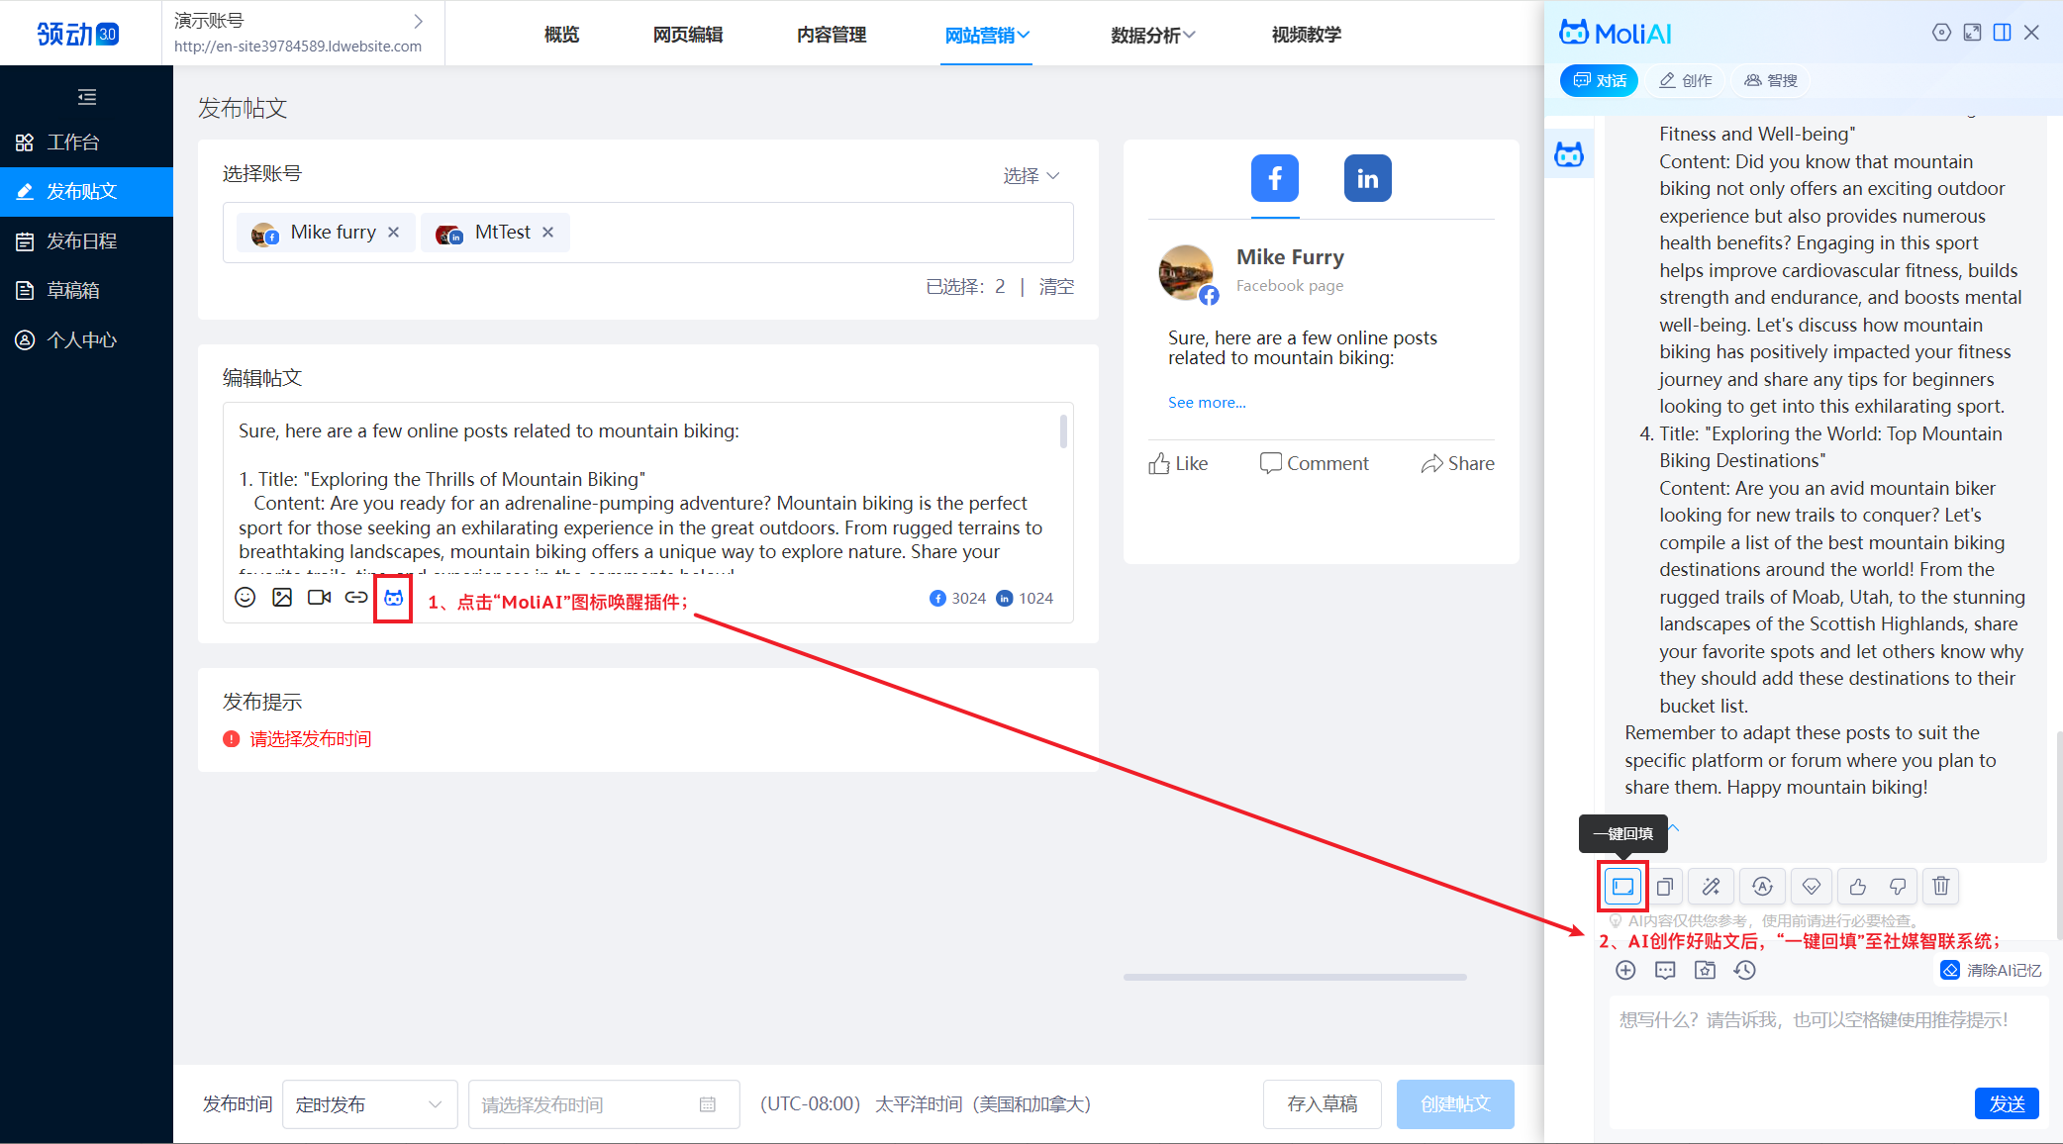Remove Mike furry account tag
Viewport: 2063px width, 1144px height.
coord(394,233)
